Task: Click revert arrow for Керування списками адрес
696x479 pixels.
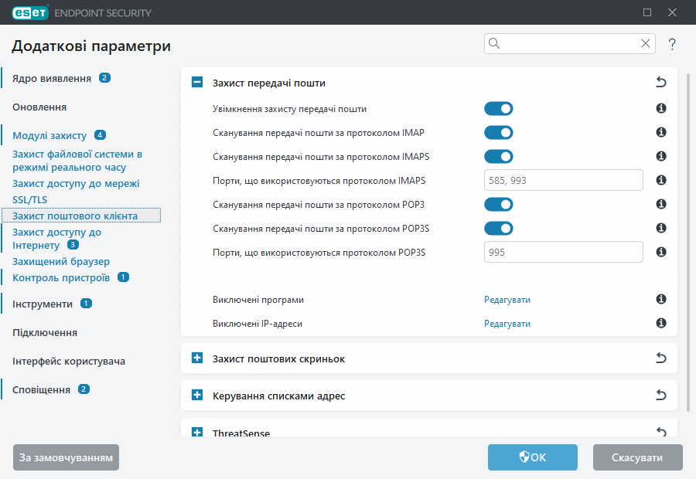Action: point(660,396)
